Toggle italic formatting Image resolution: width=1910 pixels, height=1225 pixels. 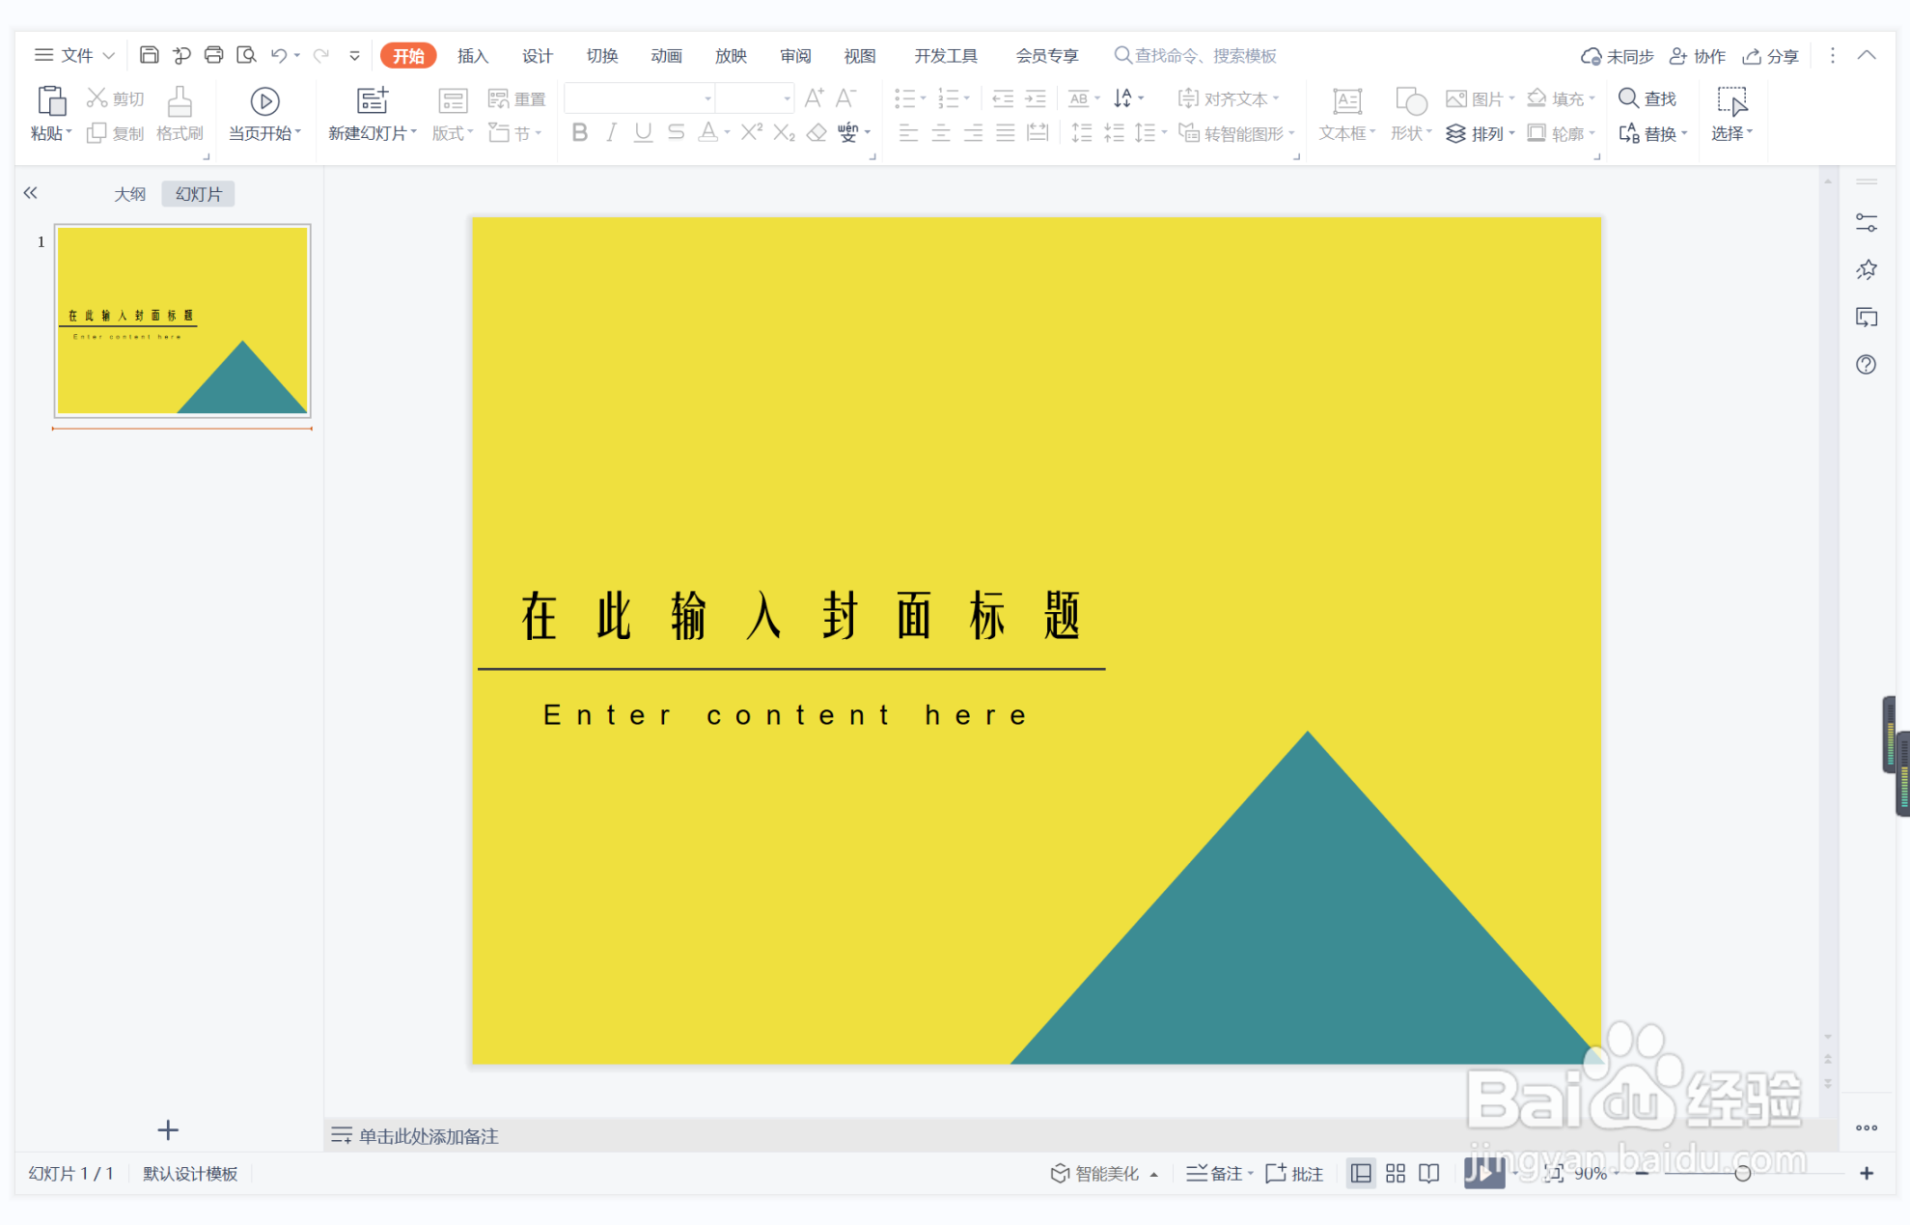click(x=610, y=133)
